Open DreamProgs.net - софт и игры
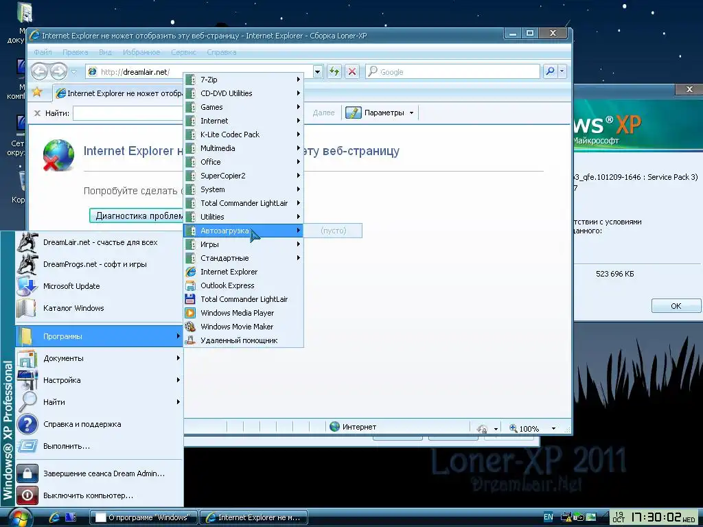This screenshot has width=703, height=527. 100,264
